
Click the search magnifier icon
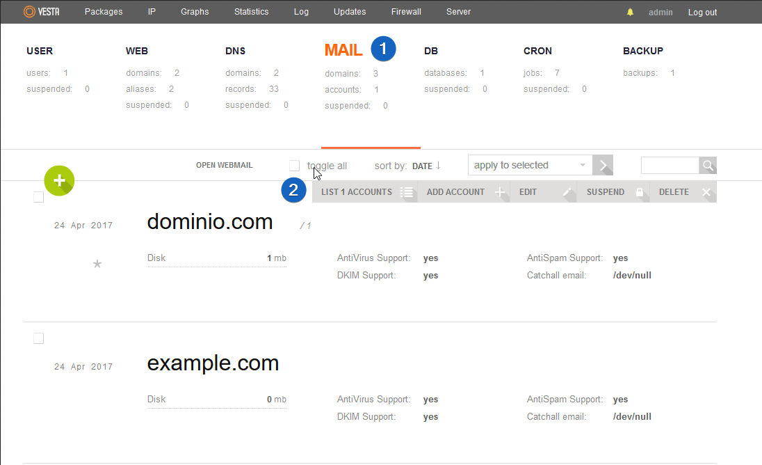pos(708,166)
